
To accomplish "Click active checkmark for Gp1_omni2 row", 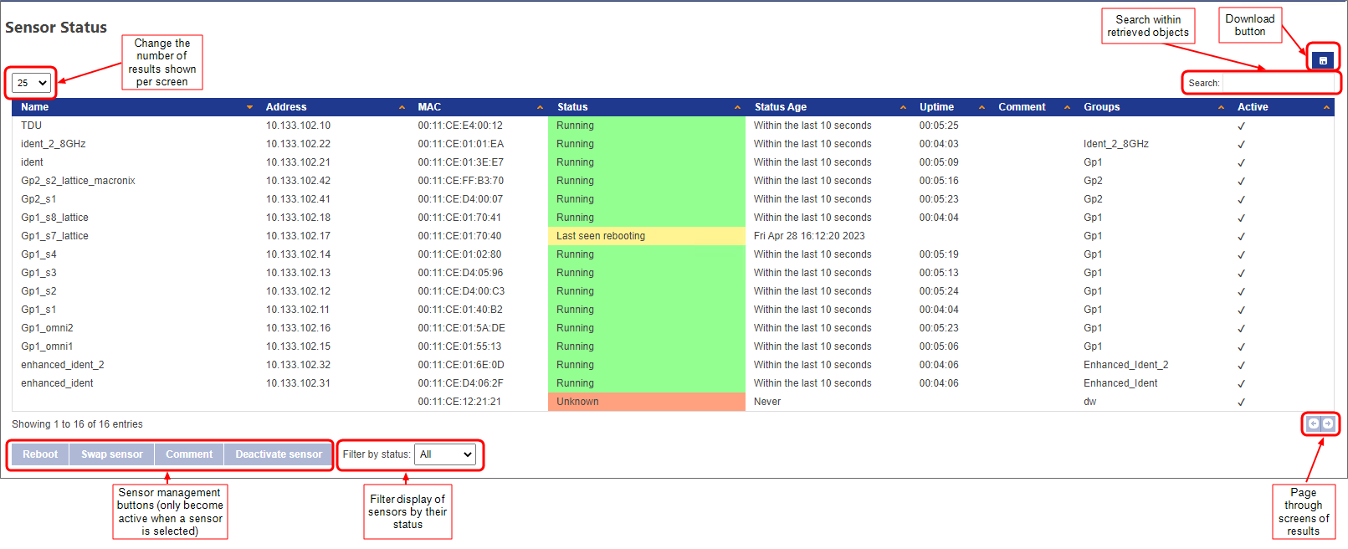I will (1241, 329).
